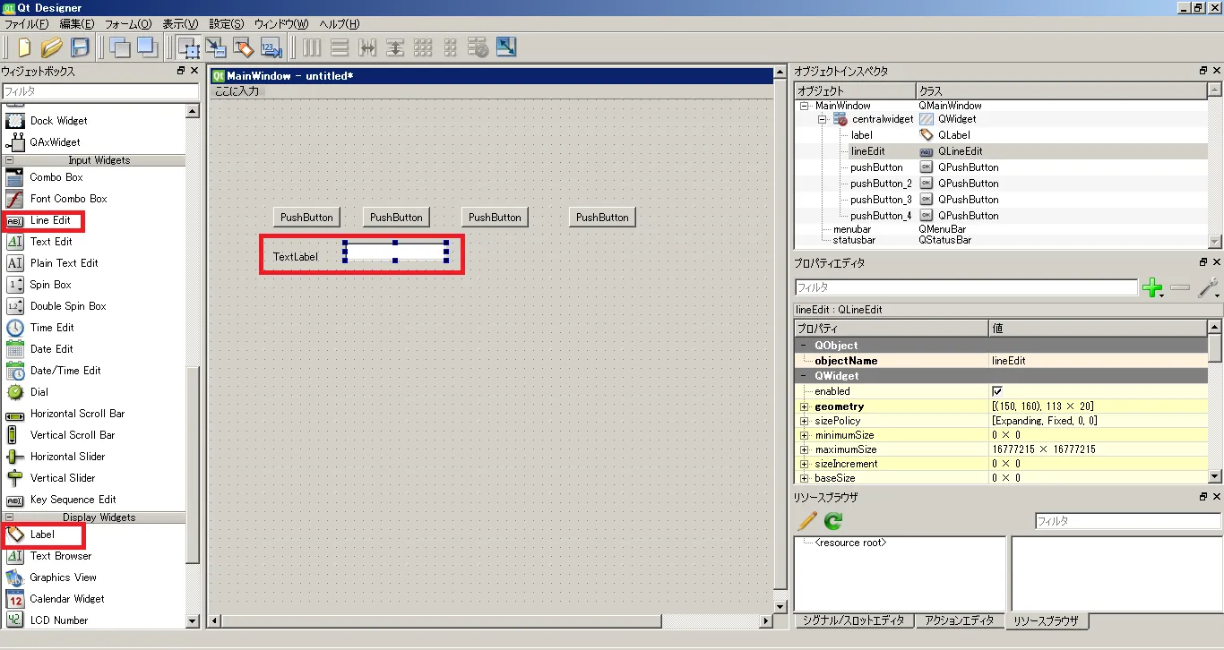Click the Open Form folder icon
This screenshot has height=650, width=1224.
(x=52, y=47)
